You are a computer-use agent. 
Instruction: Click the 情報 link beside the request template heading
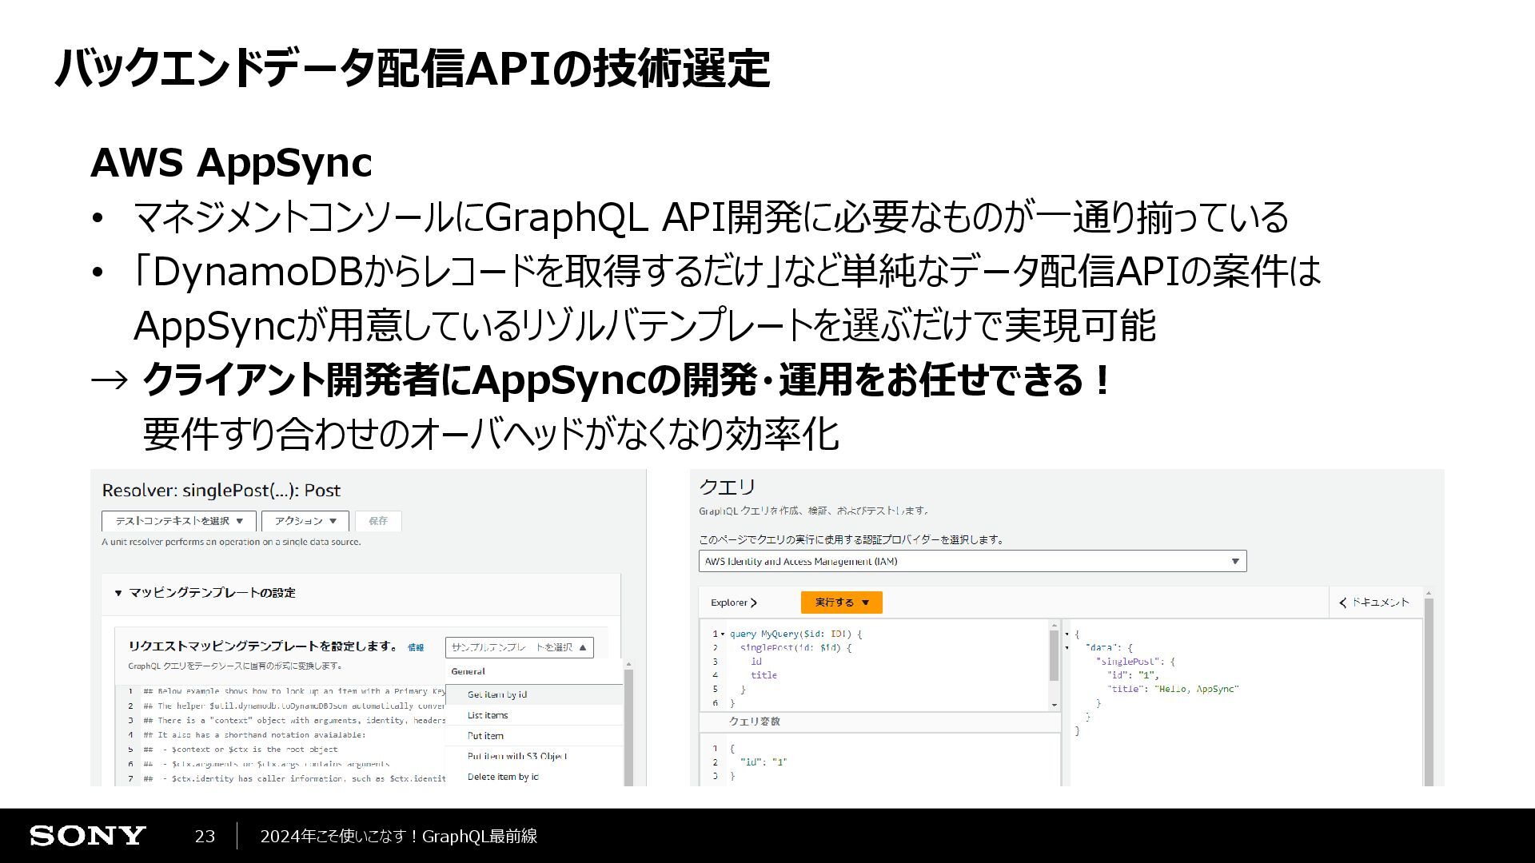click(x=416, y=647)
